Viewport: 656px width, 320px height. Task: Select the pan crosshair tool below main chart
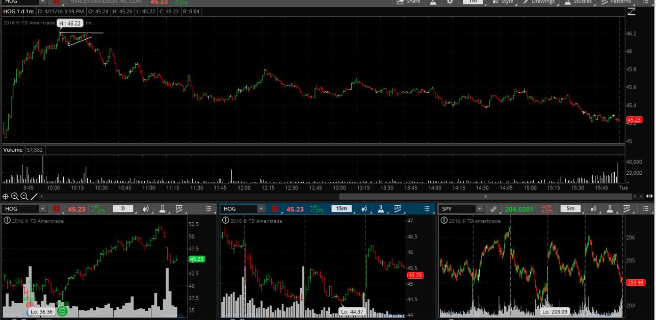point(6,196)
